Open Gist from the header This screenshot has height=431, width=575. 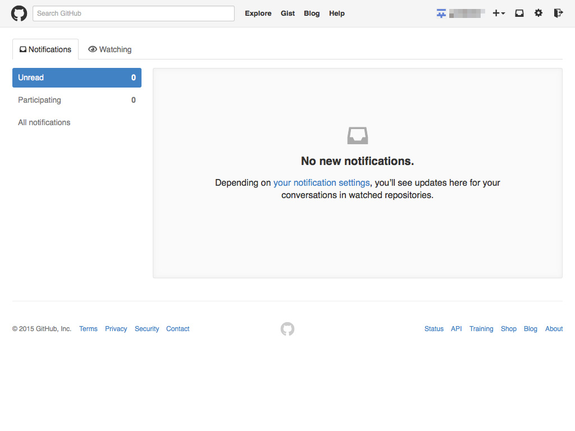[x=288, y=13]
